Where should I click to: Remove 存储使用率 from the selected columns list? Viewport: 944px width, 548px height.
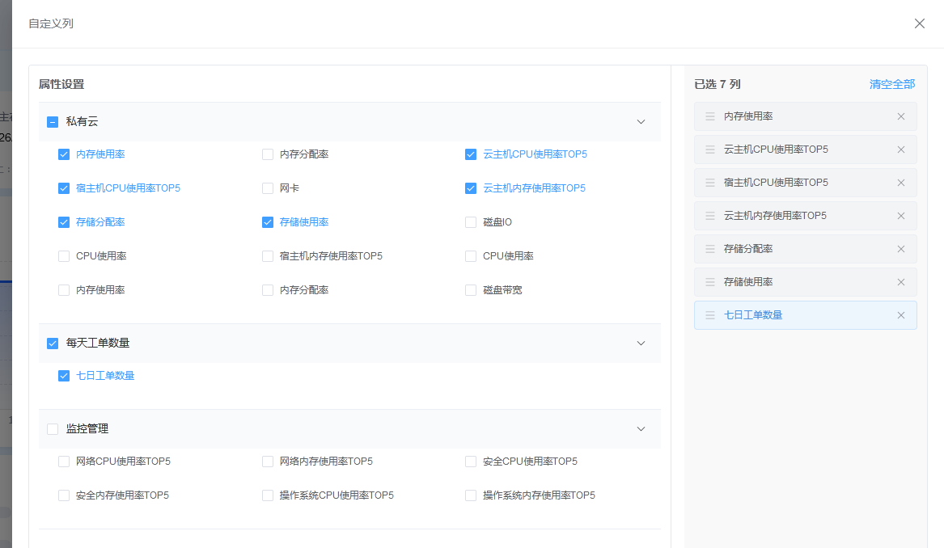click(x=900, y=282)
